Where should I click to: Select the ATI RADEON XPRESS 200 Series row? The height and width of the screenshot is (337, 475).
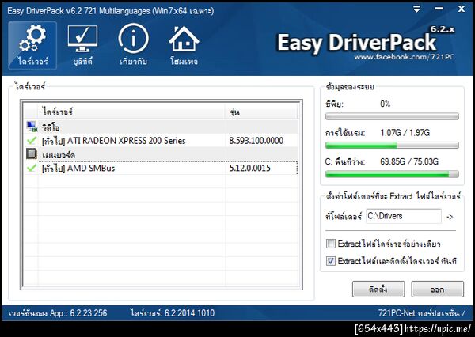(x=161, y=141)
